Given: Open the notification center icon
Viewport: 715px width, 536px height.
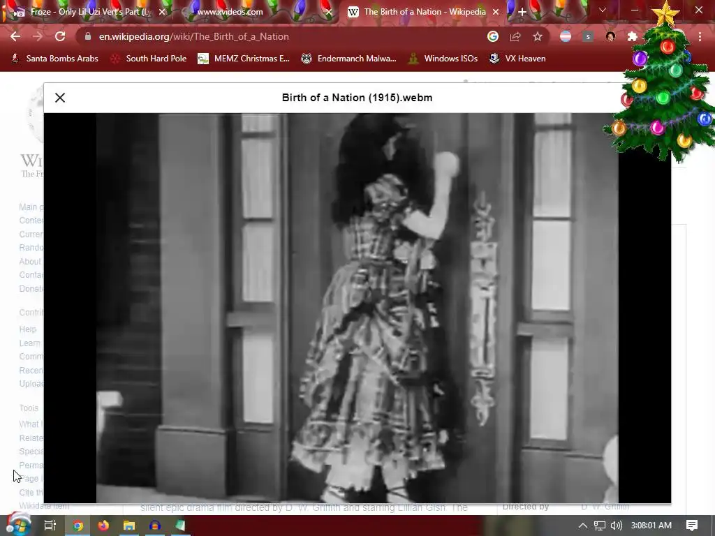Looking at the screenshot, I should tap(692, 526).
